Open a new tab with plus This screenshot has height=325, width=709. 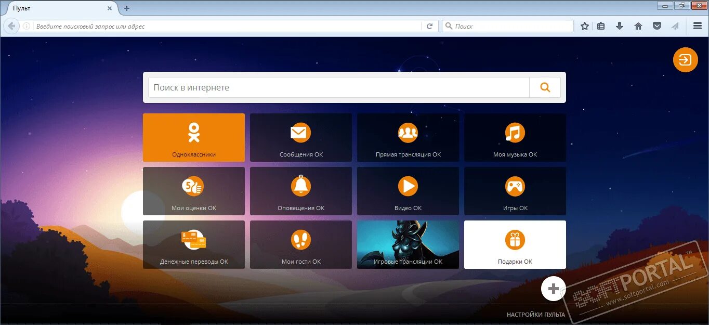pyautogui.click(x=127, y=8)
